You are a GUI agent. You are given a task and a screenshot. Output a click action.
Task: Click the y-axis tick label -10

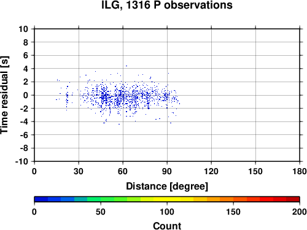coord(21,161)
